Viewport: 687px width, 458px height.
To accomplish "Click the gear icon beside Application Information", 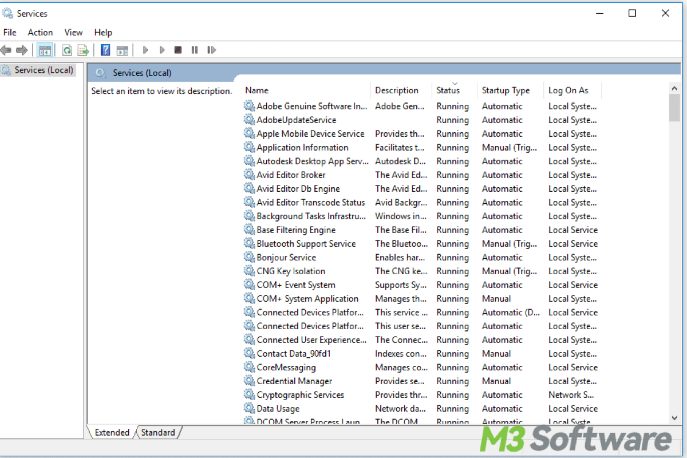I will pyautogui.click(x=249, y=147).
